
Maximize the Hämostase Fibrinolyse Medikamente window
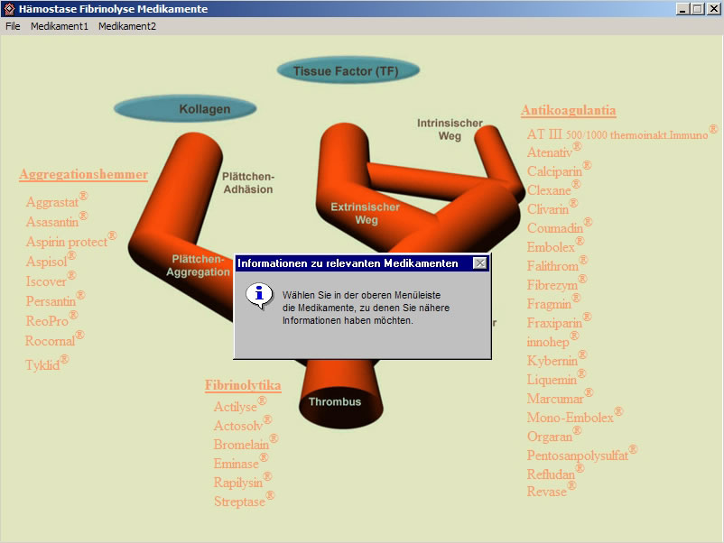(698, 9)
